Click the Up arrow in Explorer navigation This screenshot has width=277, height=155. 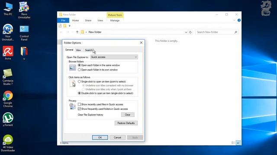click(77, 32)
